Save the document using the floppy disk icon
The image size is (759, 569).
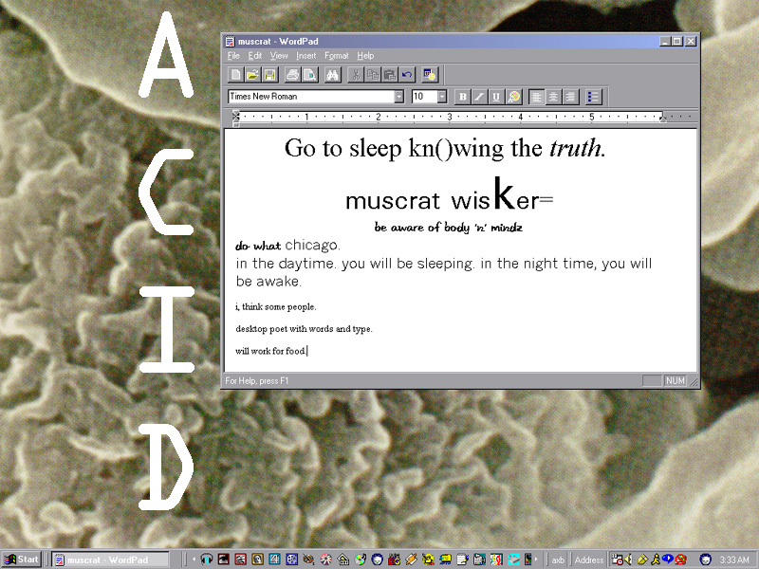click(x=269, y=75)
